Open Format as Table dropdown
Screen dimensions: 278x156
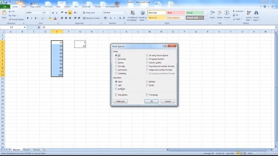(x=142, y=16)
